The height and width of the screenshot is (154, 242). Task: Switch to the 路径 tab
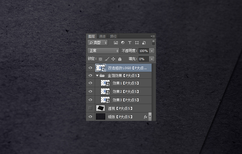pyautogui.click(x=113, y=36)
